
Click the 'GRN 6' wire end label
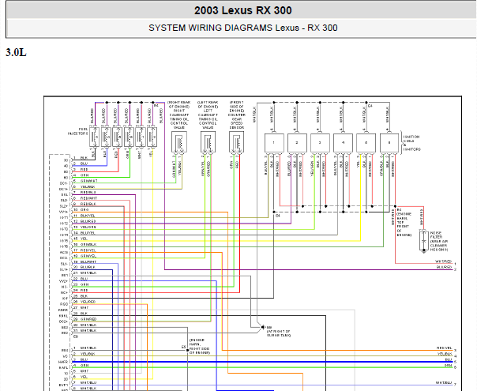450,366
